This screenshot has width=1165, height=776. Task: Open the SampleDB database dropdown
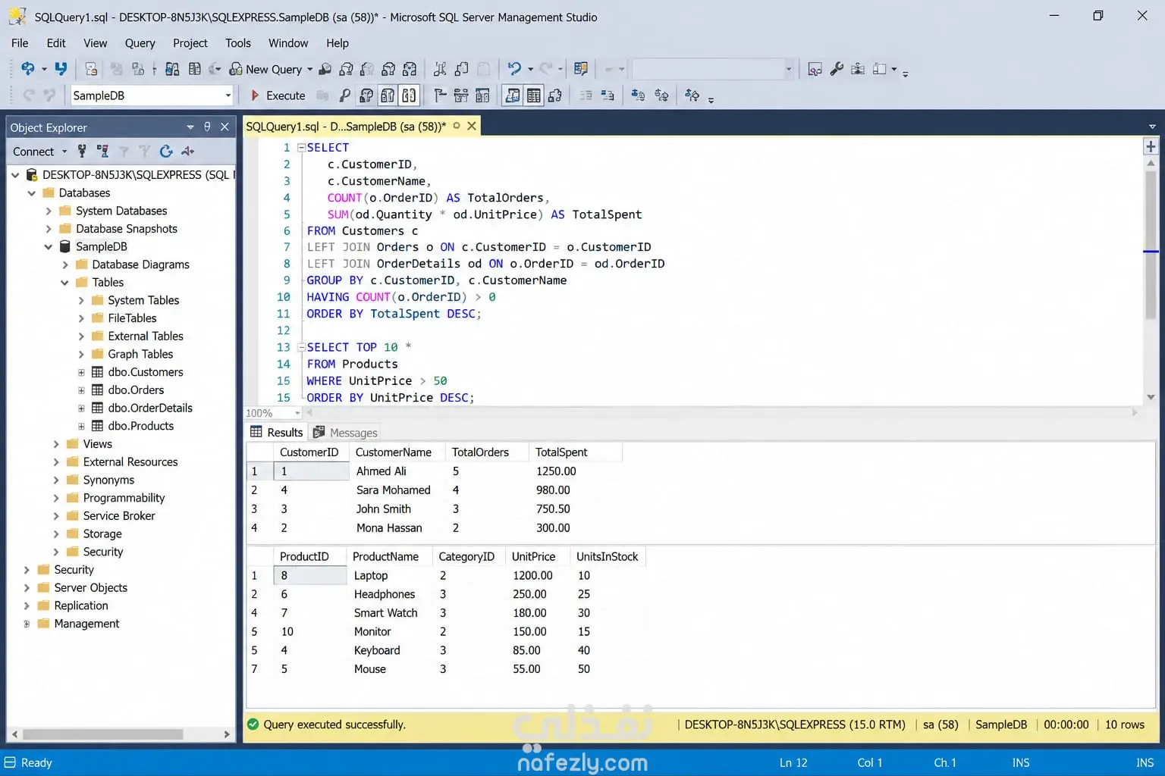228,95
